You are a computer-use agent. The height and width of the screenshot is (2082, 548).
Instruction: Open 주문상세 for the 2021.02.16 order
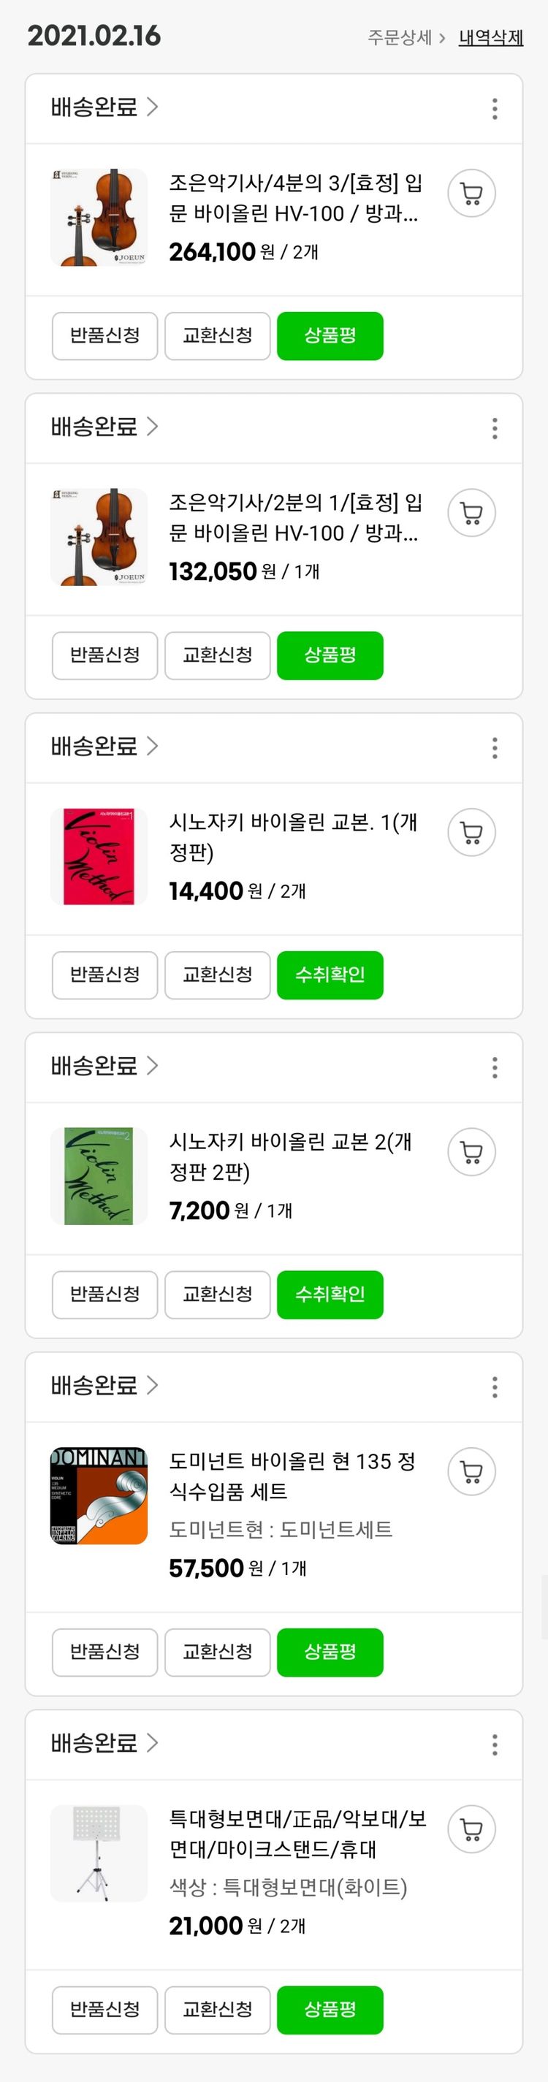tap(406, 37)
